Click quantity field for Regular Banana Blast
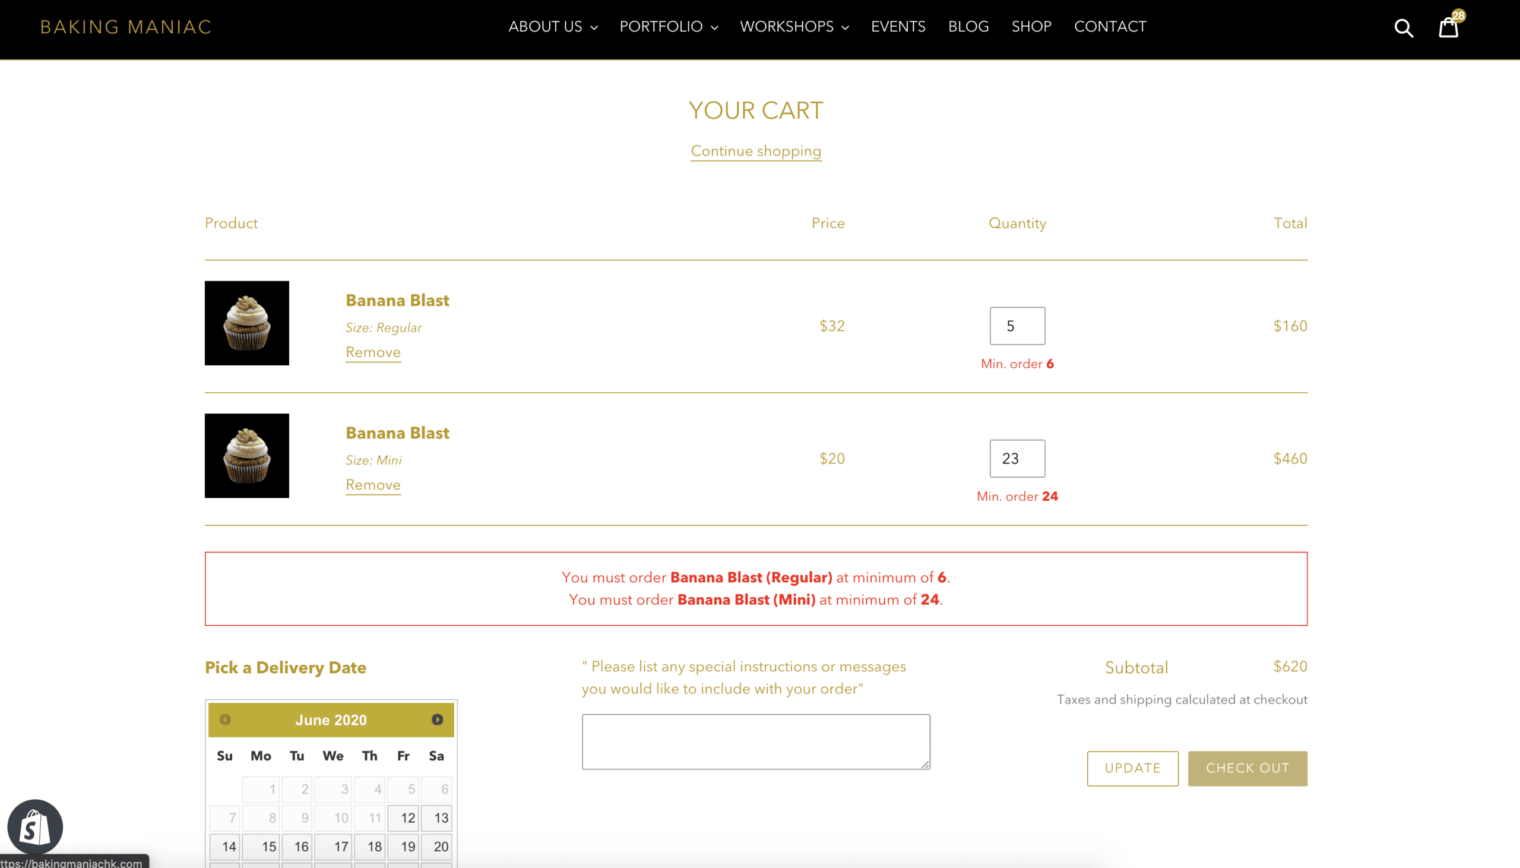The height and width of the screenshot is (868, 1520). pos(1016,326)
